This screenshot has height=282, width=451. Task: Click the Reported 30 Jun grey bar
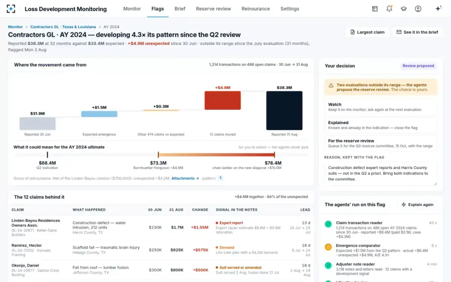point(38,124)
